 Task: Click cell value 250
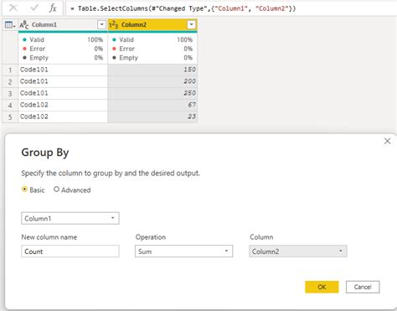(x=152, y=93)
